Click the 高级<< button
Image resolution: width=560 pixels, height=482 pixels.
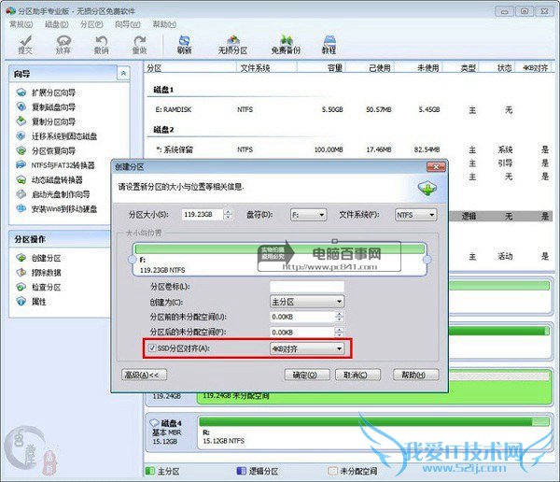pyautogui.click(x=145, y=375)
